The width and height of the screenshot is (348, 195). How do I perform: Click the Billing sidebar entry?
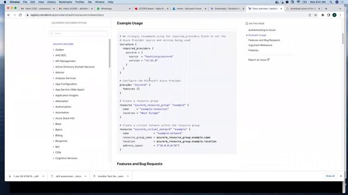(x=59, y=135)
